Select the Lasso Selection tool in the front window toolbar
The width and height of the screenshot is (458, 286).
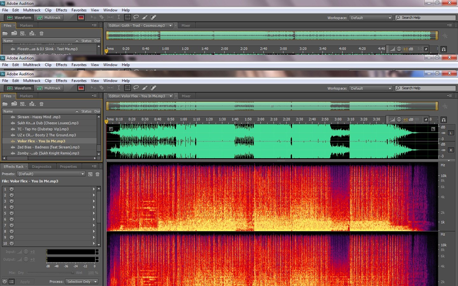point(136,88)
